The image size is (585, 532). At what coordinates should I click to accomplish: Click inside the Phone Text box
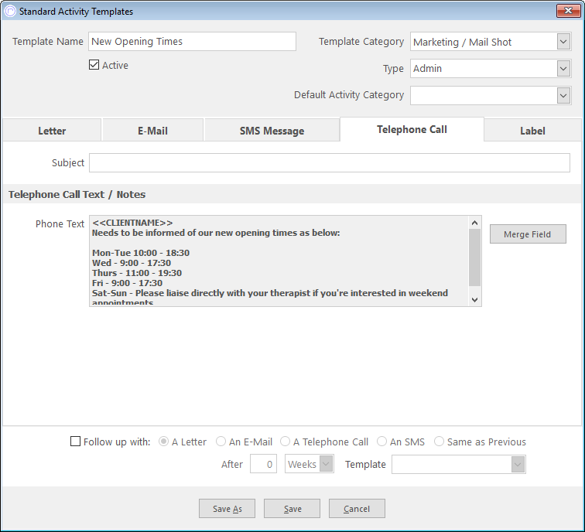[279, 261]
